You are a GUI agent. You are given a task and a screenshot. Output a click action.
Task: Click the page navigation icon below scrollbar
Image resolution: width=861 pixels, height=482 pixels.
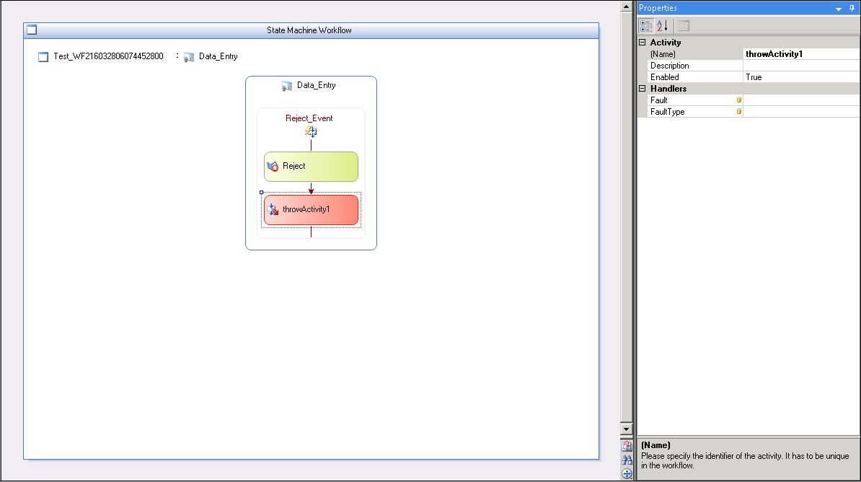tap(627, 446)
